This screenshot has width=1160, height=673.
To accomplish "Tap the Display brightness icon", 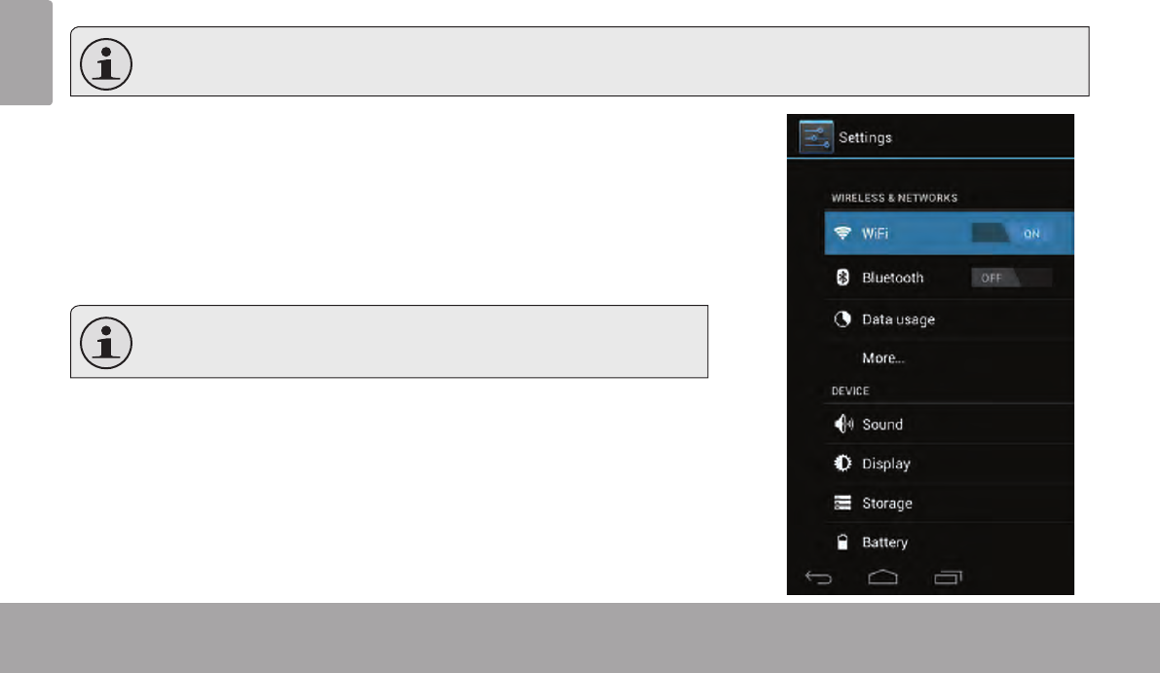I will coord(842,463).
